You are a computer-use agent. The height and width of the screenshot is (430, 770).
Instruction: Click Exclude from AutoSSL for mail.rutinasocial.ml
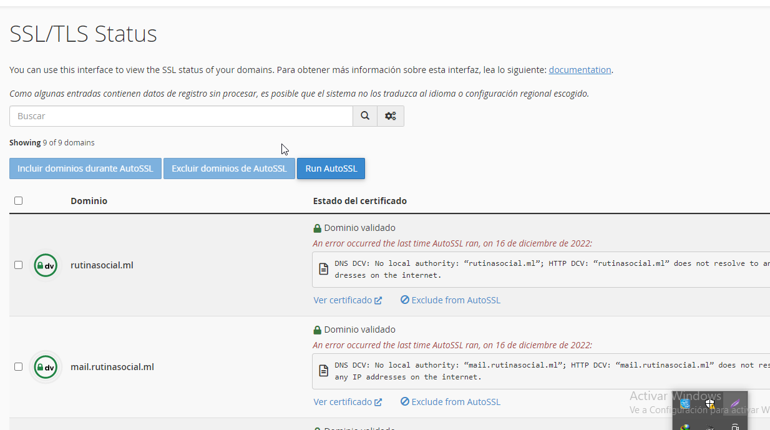point(451,402)
